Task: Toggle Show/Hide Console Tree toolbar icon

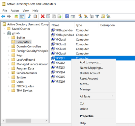Action: tap(22, 17)
